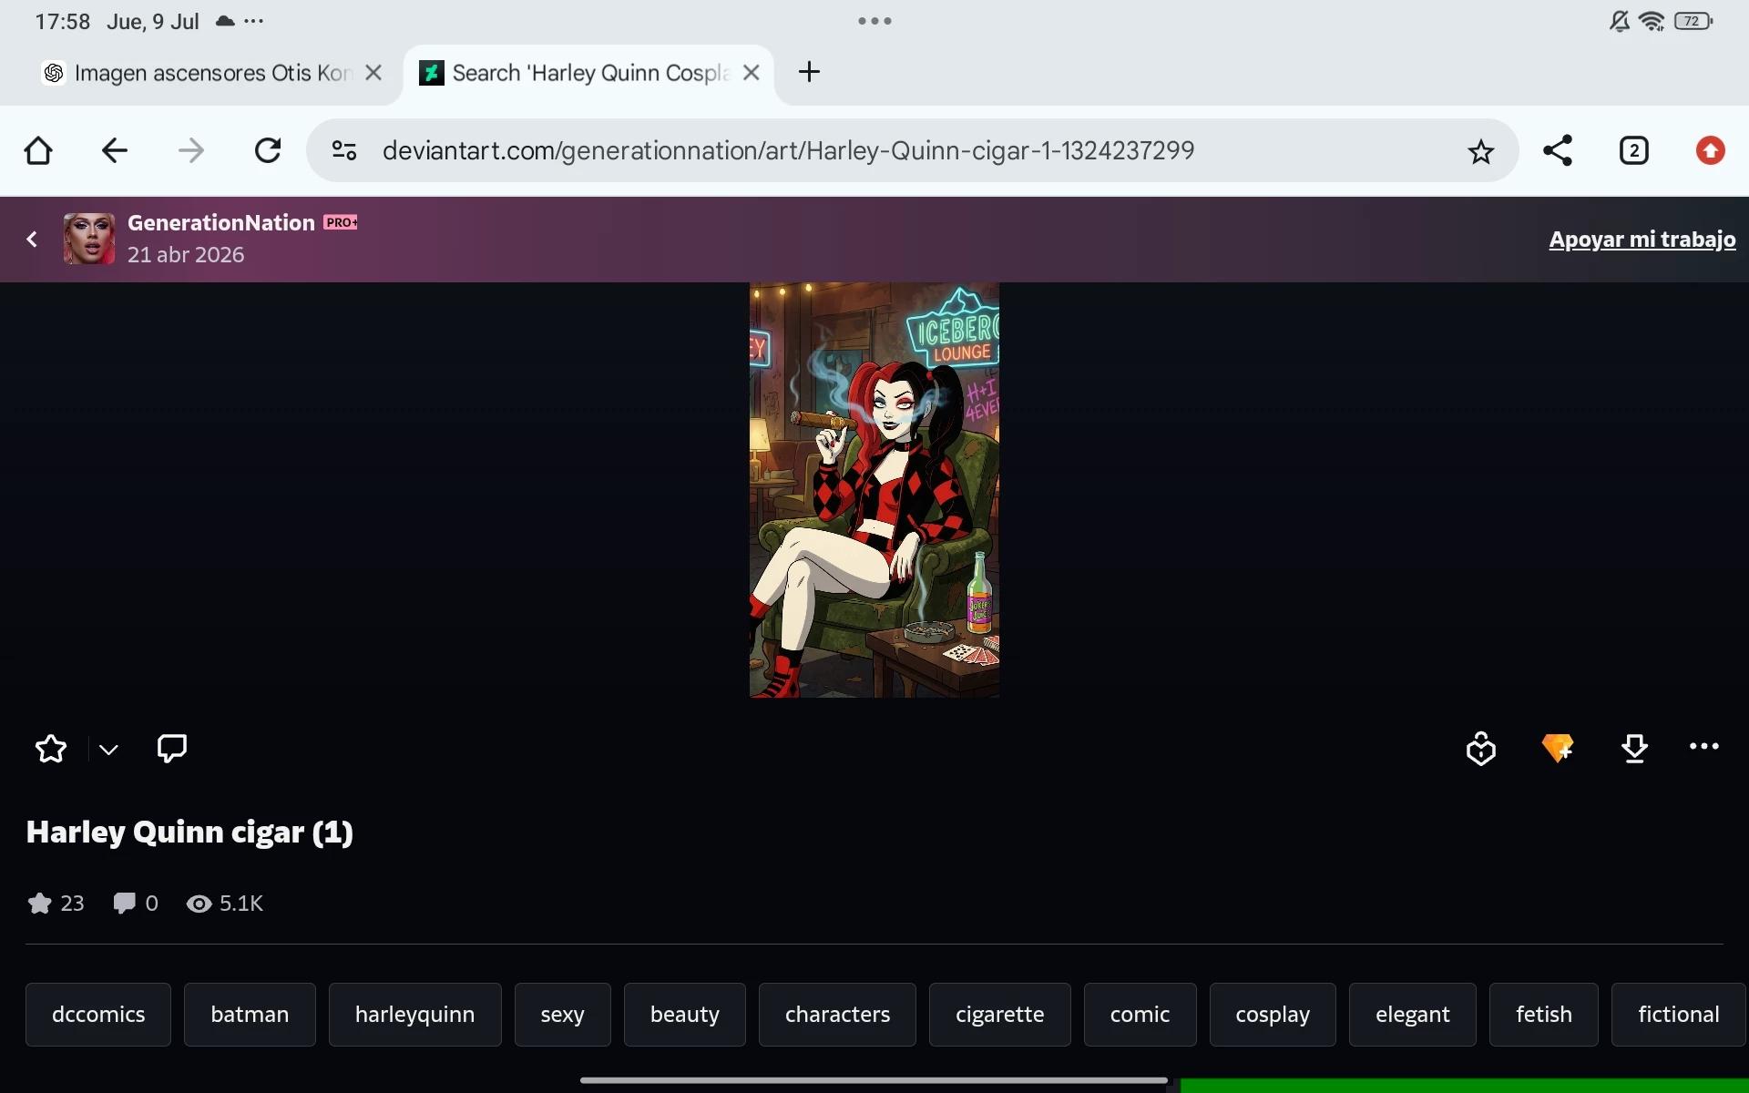Image resolution: width=1749 pixels, height=1093 pixels.
Task: Tap the tablet's three-dot window handle
Action: point(874,21)
